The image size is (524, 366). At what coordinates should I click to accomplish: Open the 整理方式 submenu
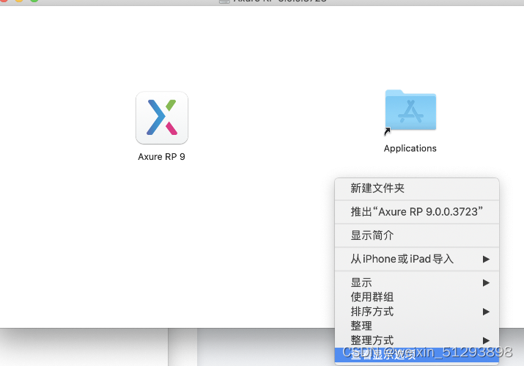pyautogui.click(x=417, y=340)
